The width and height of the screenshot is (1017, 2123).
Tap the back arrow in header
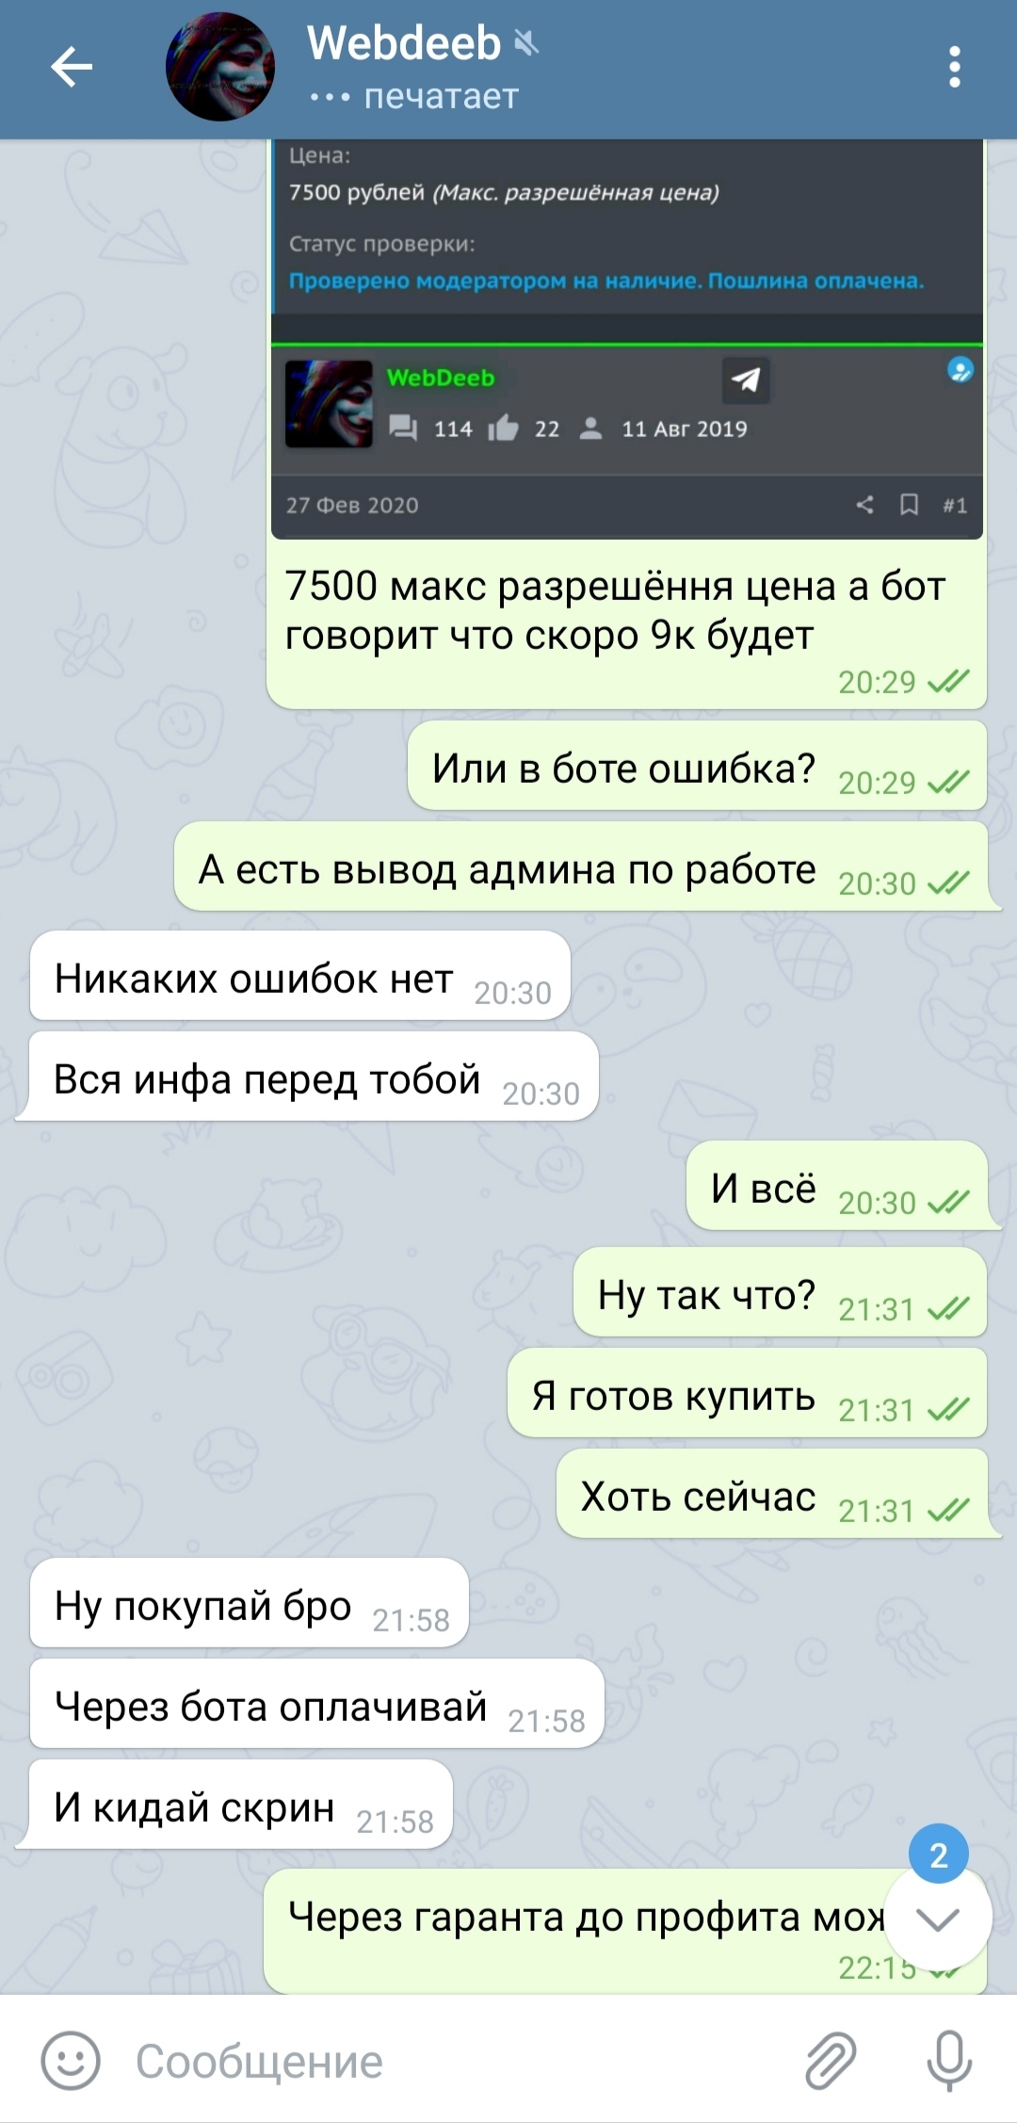(x=72, y=68)
